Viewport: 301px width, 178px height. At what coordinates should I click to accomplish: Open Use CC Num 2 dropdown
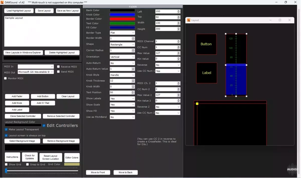(x=168, y=113)
